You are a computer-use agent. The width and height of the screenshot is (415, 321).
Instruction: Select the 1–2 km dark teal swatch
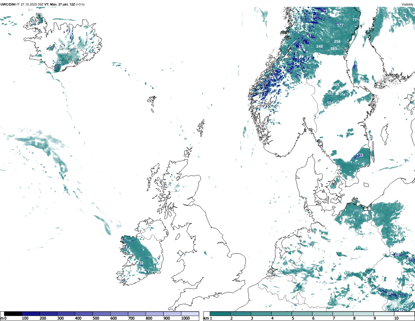220,314
